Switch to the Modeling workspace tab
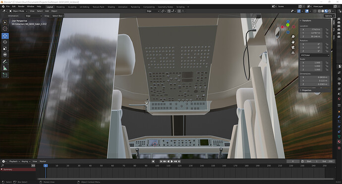 pyautogui.click(x=60, y=7)
